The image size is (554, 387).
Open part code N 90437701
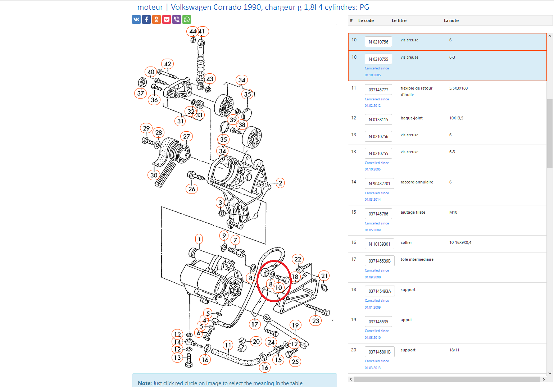(x=380, y=184)
